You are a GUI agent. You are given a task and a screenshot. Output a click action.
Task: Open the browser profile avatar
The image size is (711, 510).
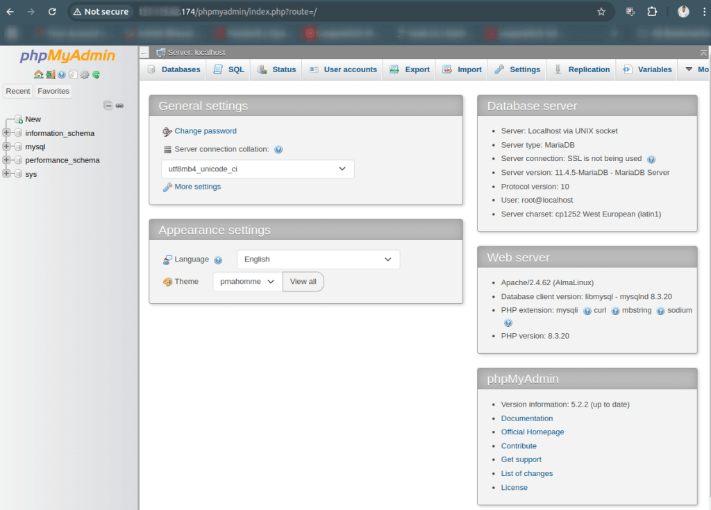683,12
